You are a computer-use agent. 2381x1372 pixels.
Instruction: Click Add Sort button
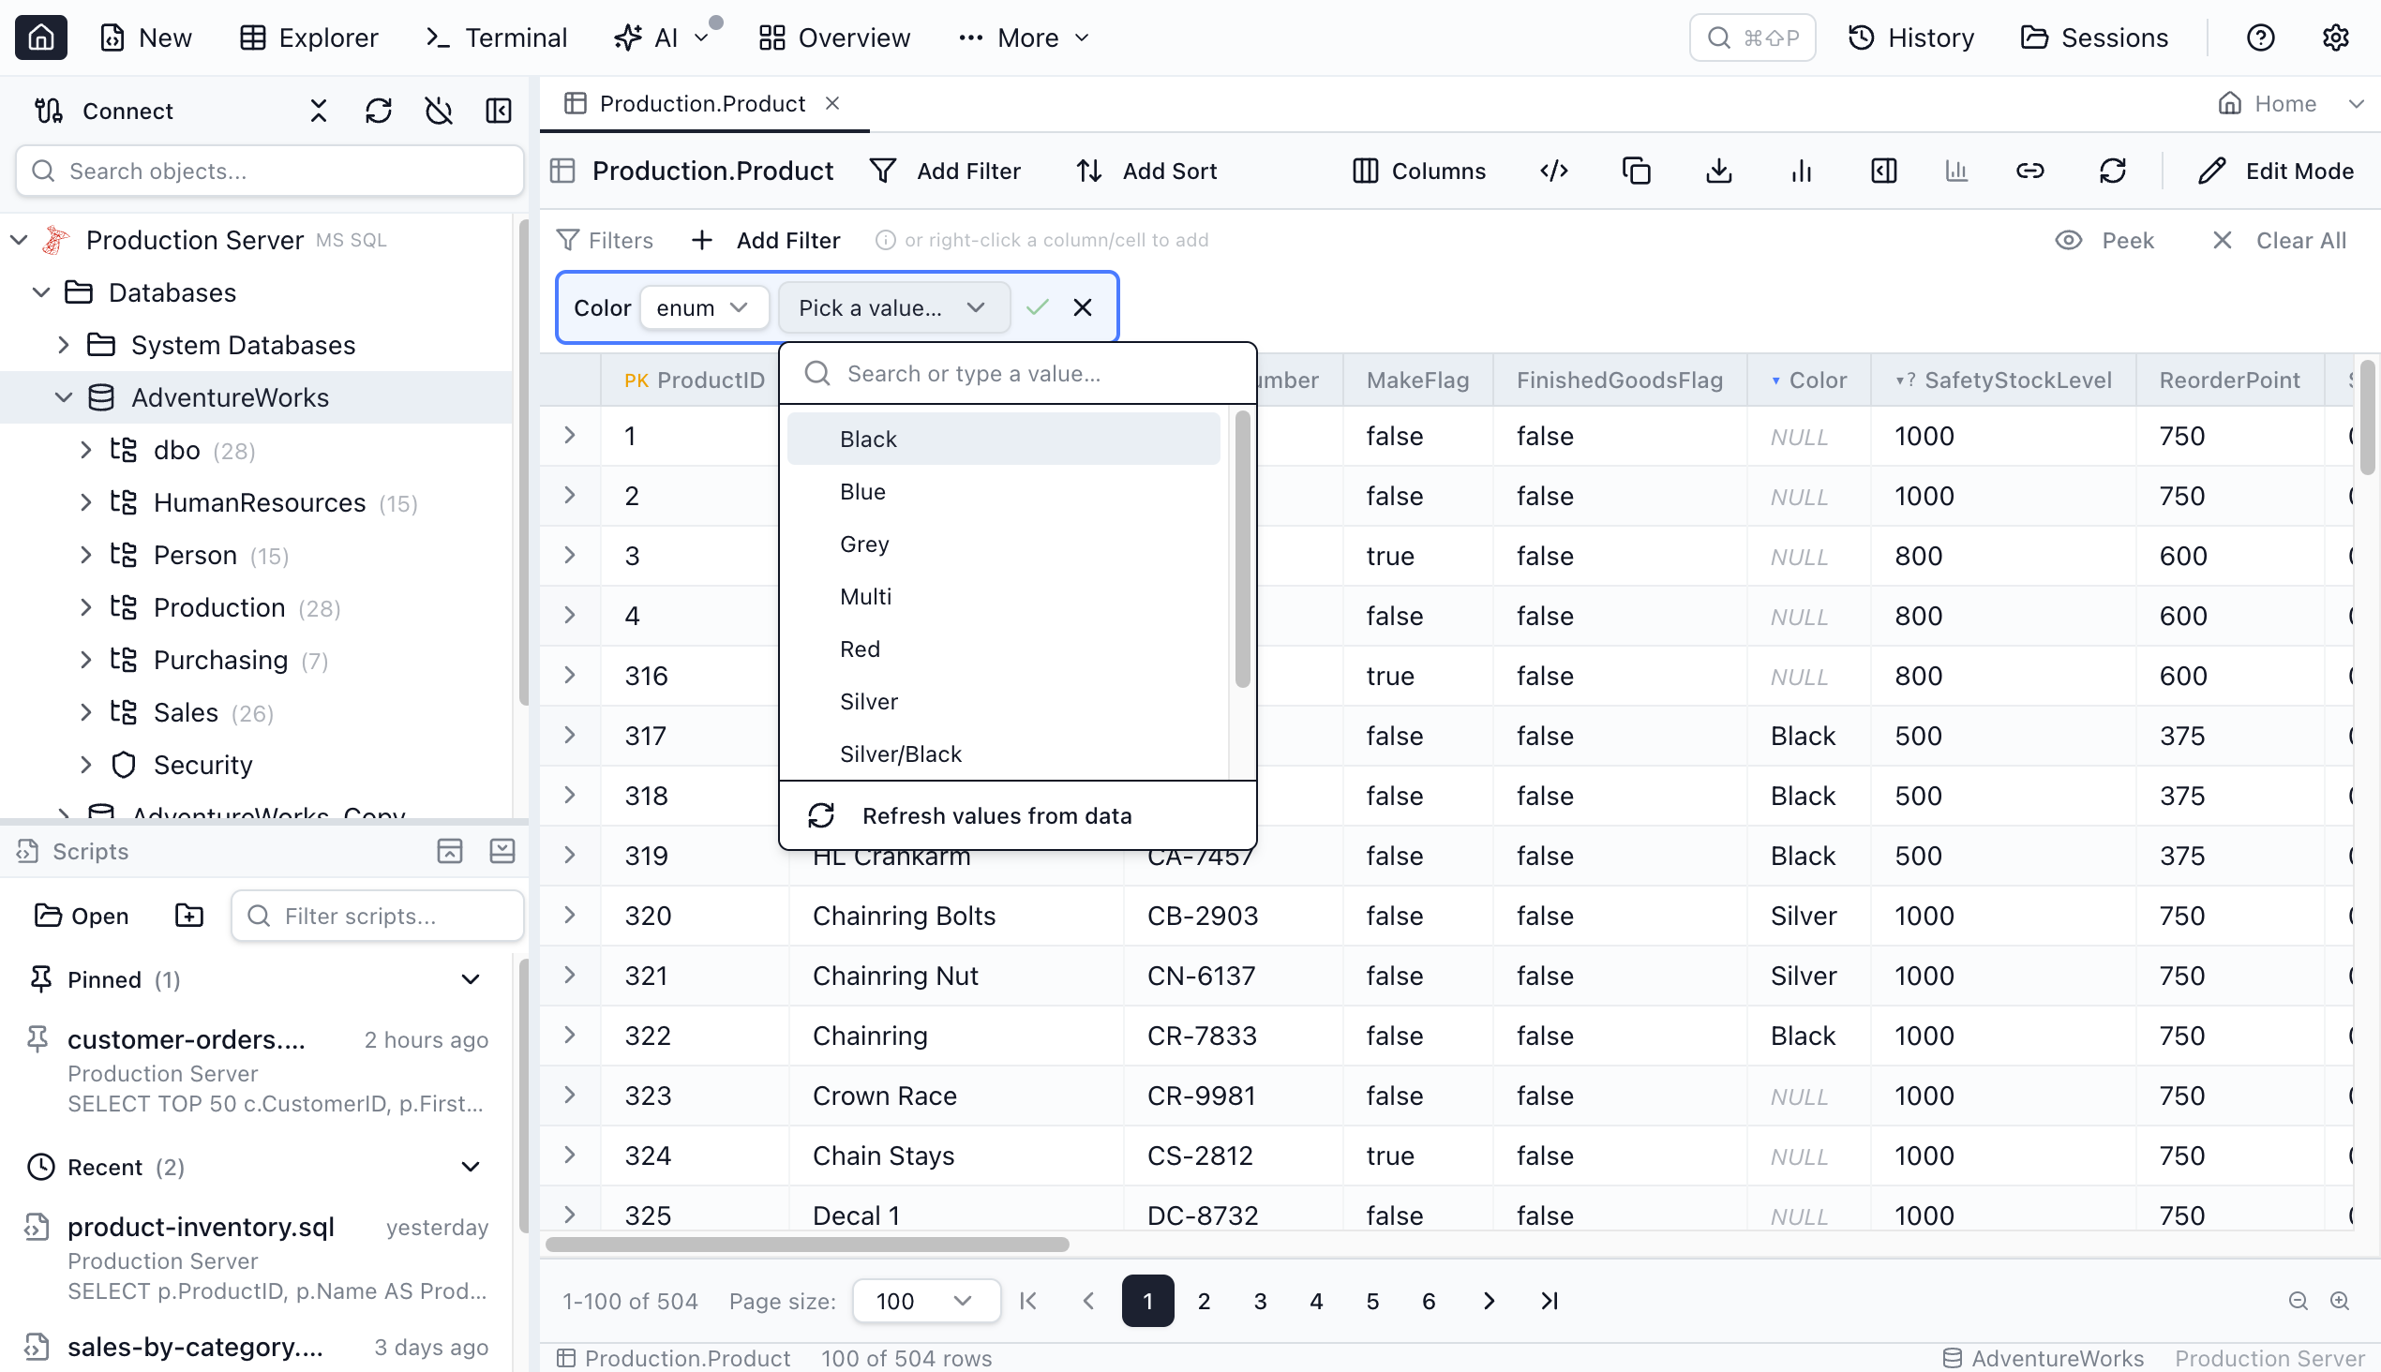(1146, 171)
